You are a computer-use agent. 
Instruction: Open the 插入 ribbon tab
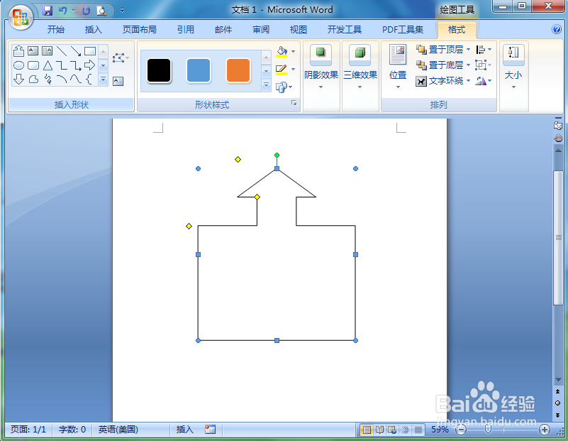tap(93, 30)
